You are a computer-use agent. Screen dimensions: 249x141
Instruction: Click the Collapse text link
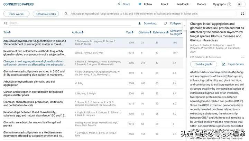tap(175, 23)
